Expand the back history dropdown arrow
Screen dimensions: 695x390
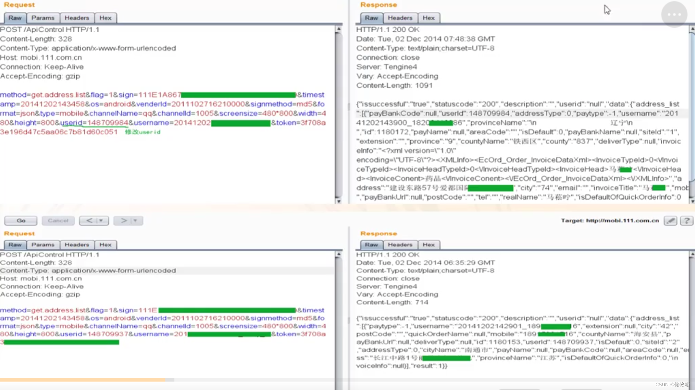(x=101, y=221)
